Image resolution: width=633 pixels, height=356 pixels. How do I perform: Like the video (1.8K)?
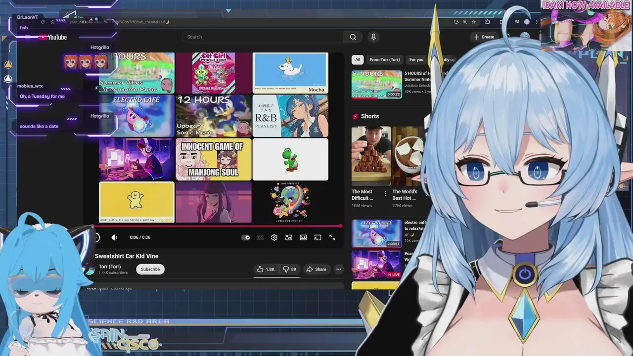tap(266, 269)
